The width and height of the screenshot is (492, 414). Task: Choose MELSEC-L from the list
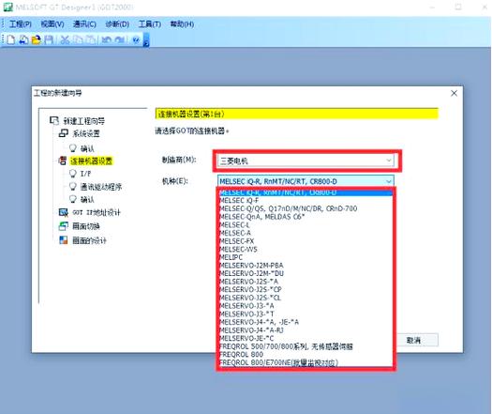tap(306, 224)
